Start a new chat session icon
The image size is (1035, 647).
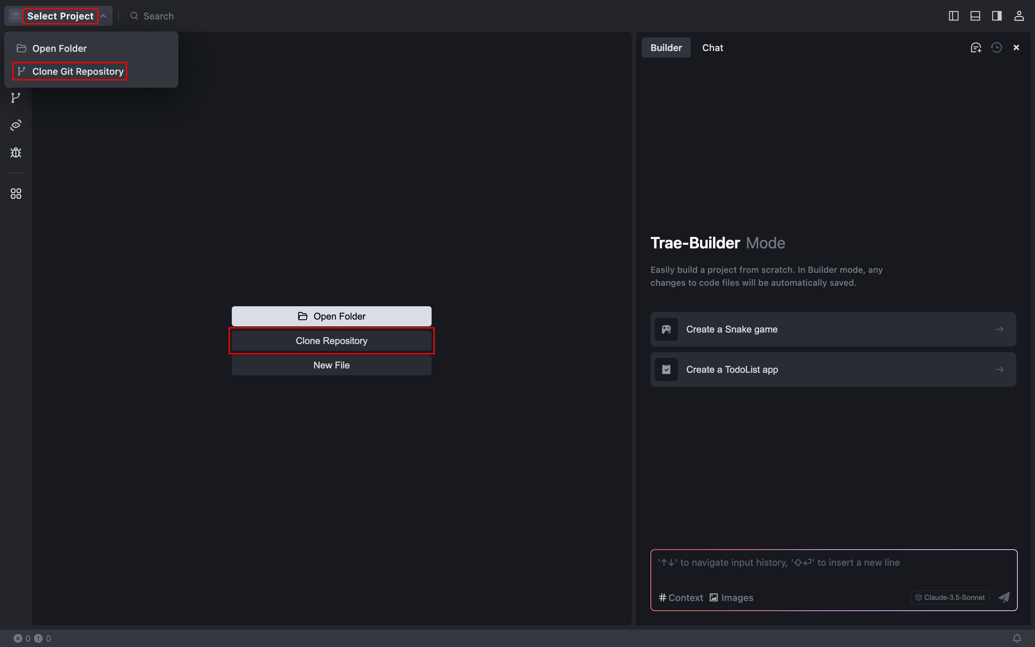coord(976,47)
